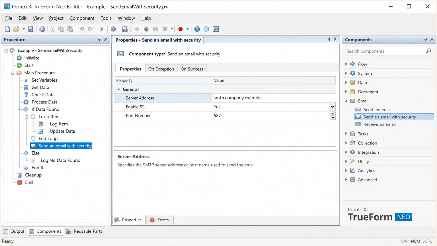Viewport: 437px width, 246px height.
Task: Click the round blue arrow icon next to play
Action: pos(113,29)
